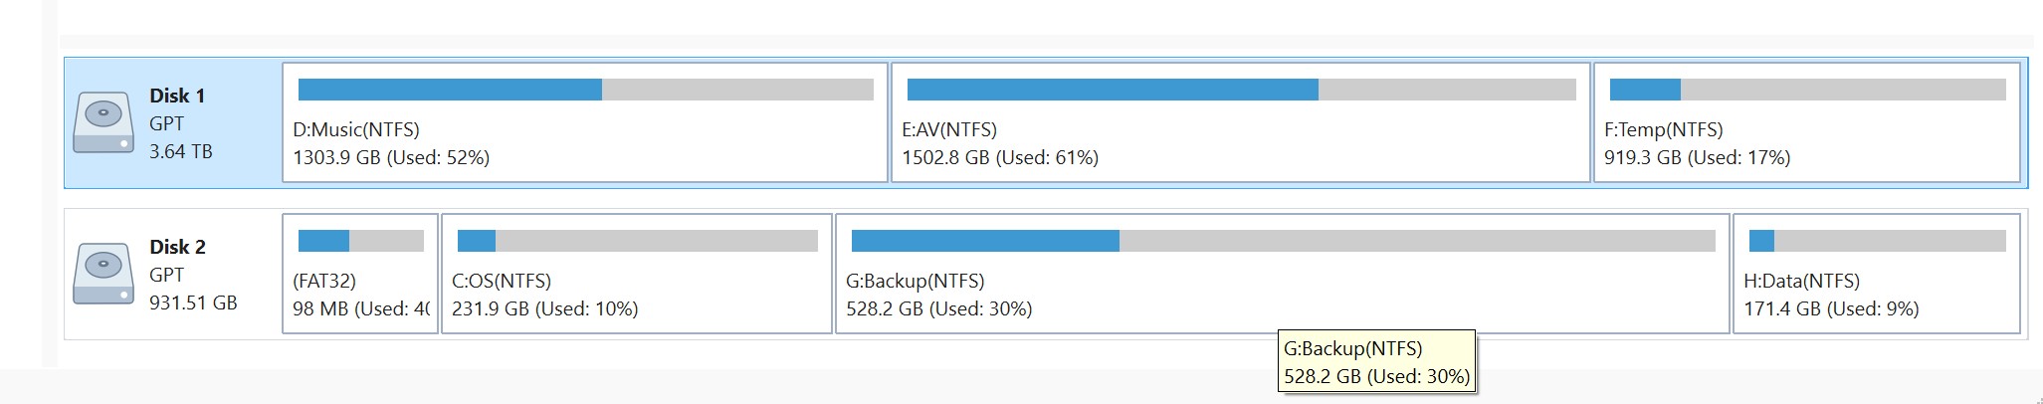Click the D:Music usage bar
The width and height of the screenshot is (2043, 404).
pyautogui.click(x=586, y=90)
